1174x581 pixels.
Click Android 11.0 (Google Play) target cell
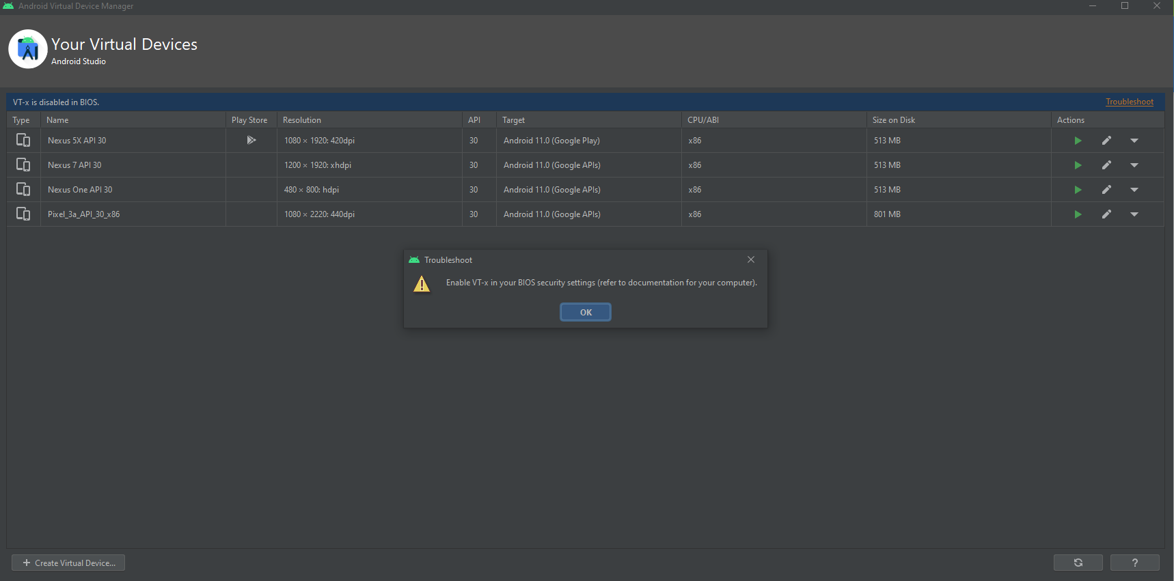point(589,141)
